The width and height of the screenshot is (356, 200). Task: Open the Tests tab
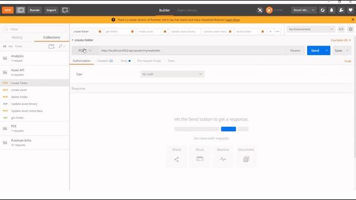pyautogui.click(x=171, y=61)
